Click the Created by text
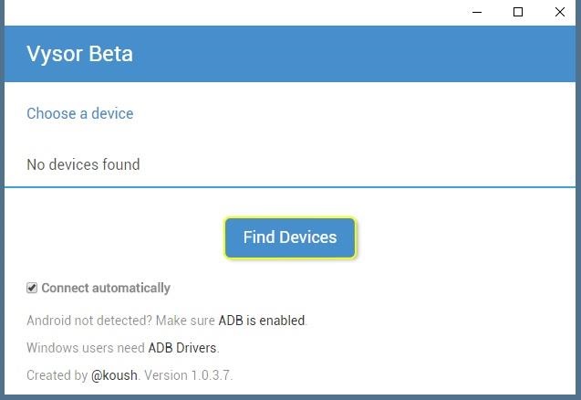This screenshot has width=581, height=400. (57, 375)
